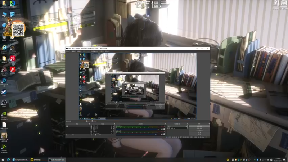Open Internet Explorer desktop icon
Image resolution: width=288 pixels, height=162 pixels.
tap(4, 49)
